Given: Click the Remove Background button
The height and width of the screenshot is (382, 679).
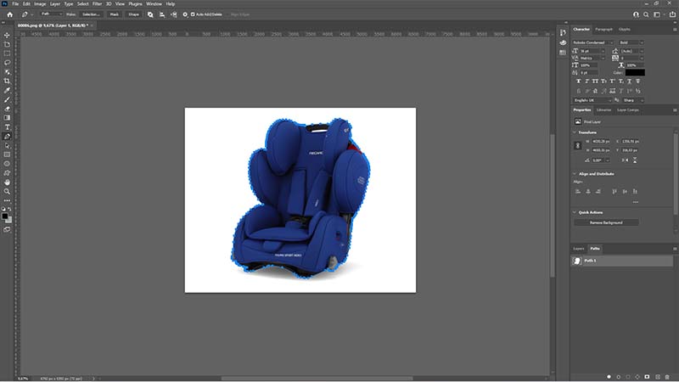Looking at the screenshot, I should pyautogui.click(x=606, y=222).
